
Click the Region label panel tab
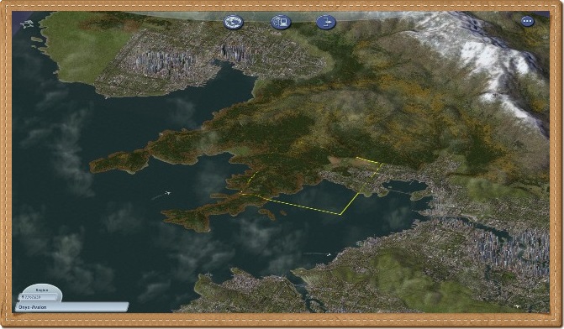[42, 290]
